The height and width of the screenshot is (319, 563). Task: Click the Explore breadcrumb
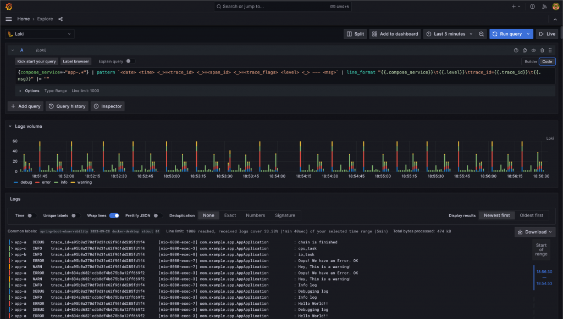click(45, 19)
